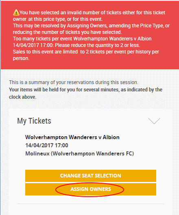Click the 'reduce the quantity to 2 or less' text
This screenshot has width=179, height=215.
[97, 45]
